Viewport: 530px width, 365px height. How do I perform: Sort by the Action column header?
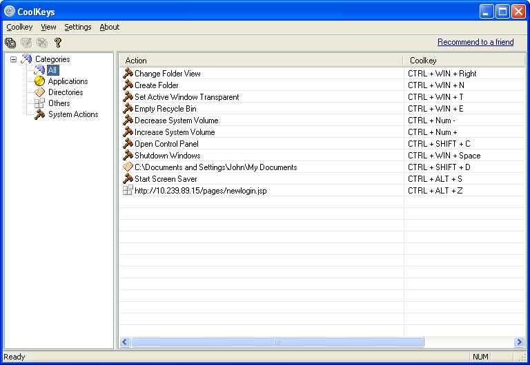coord(261,61)
